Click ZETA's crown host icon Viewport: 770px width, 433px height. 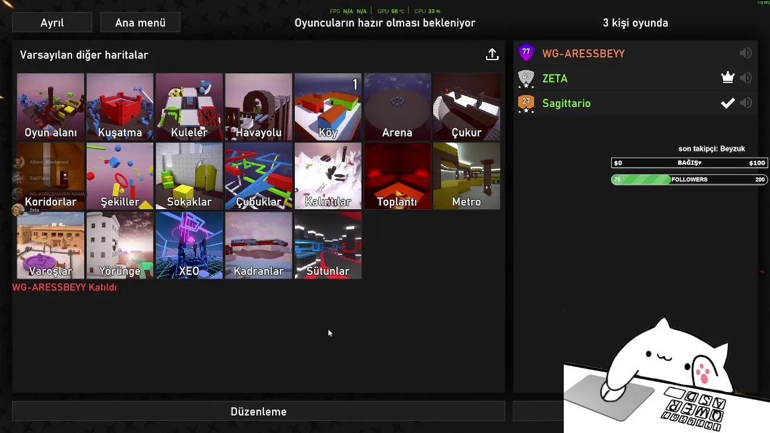click(x=728, y=78)
